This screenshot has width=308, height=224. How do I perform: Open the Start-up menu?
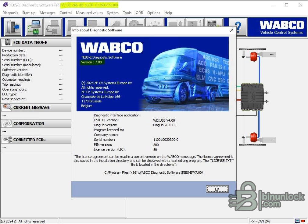[x=29, y=13]
